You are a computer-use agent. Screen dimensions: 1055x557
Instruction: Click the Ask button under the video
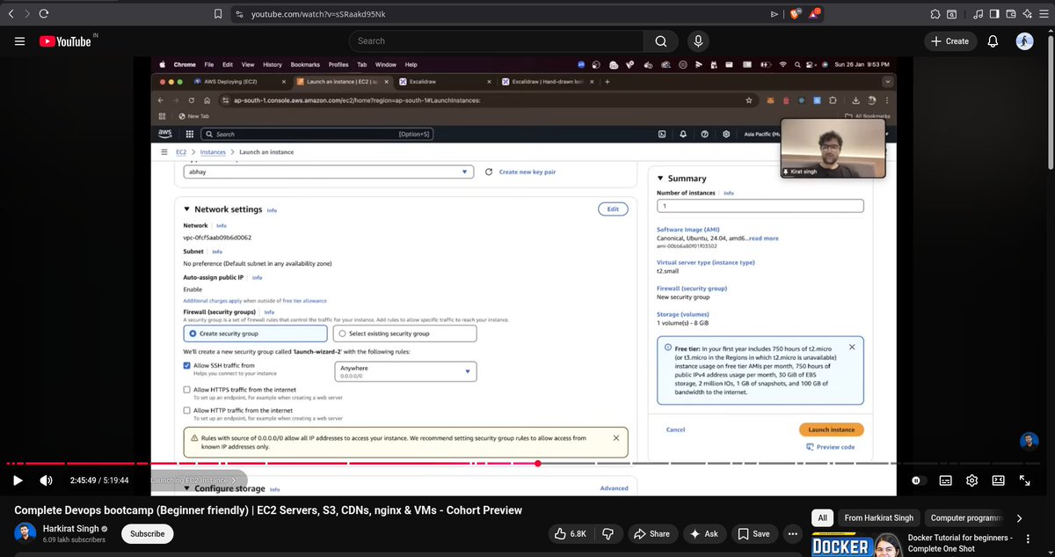[x=704, y=533]
